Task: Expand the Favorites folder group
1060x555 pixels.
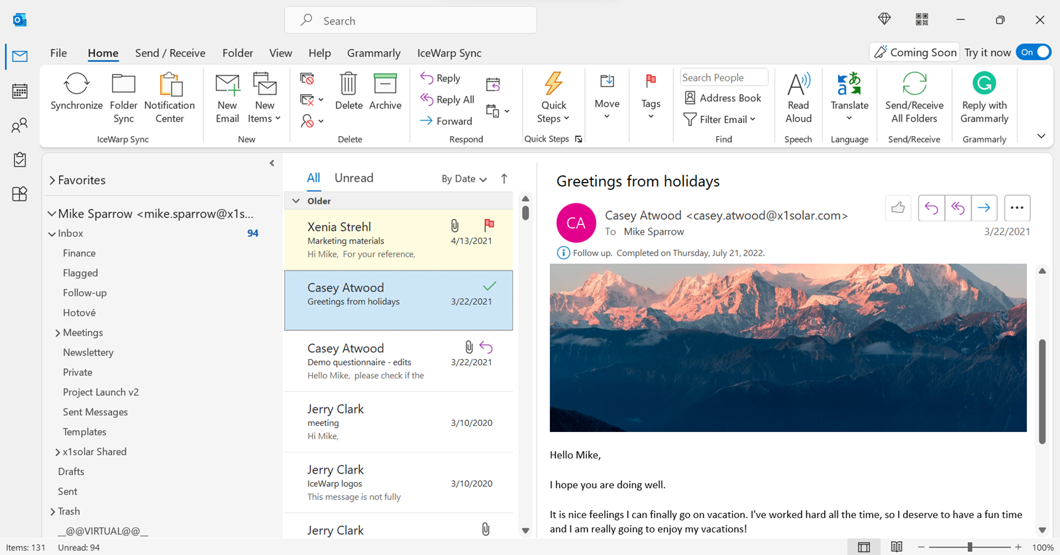Action: point(52,181)
